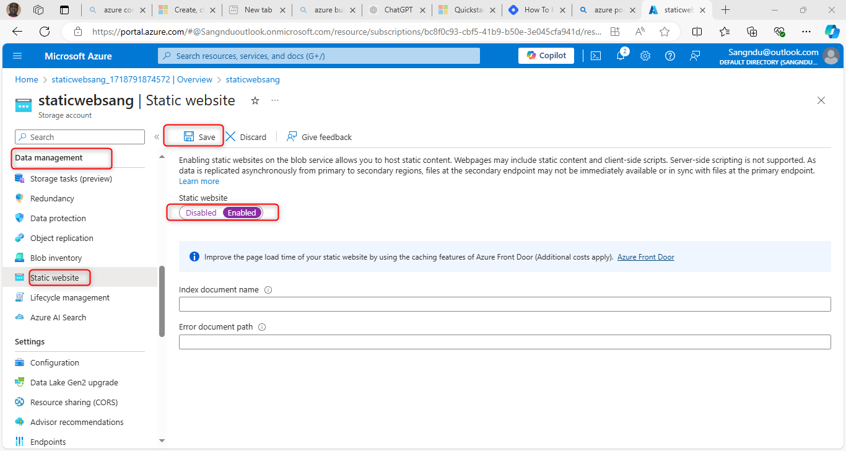
Task: Select Blob inventory in the sidebar
Action: tap(56, 258)
